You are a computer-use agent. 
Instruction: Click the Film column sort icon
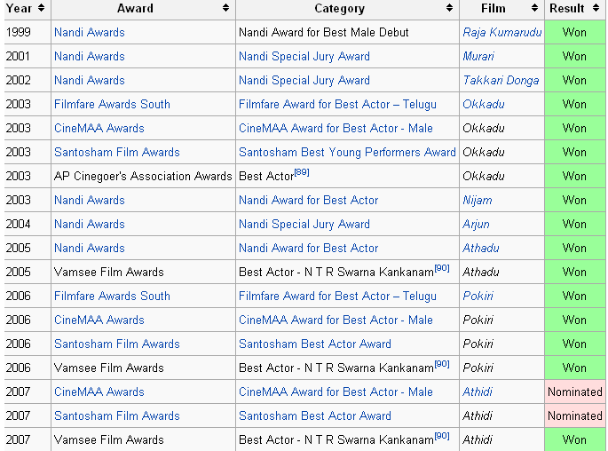[535, 9]
